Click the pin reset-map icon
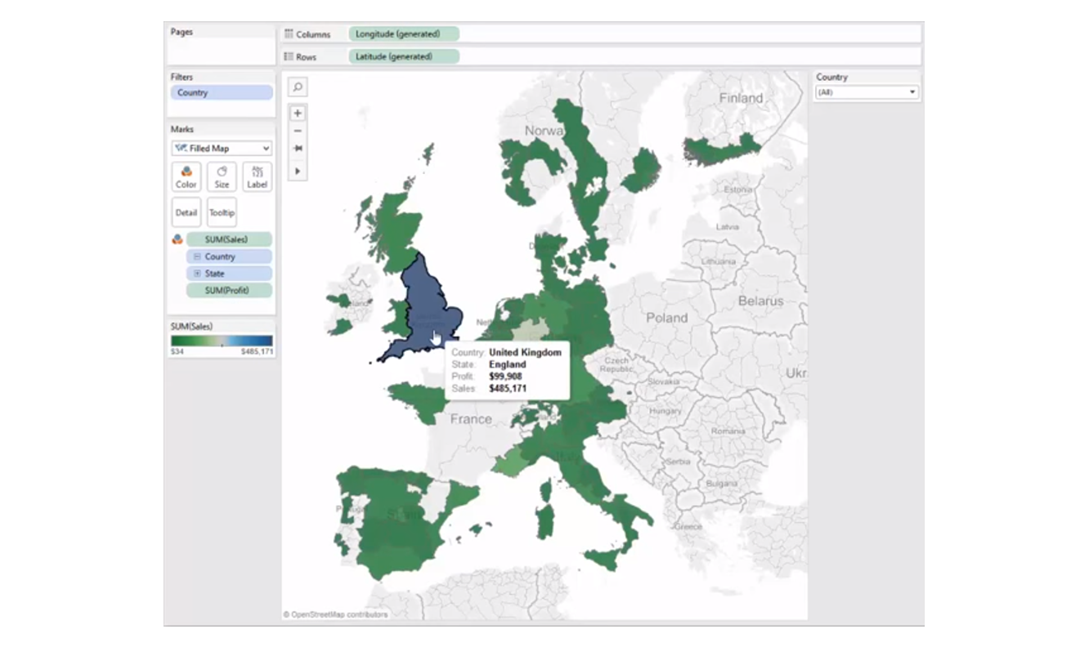 pos(298,149)
